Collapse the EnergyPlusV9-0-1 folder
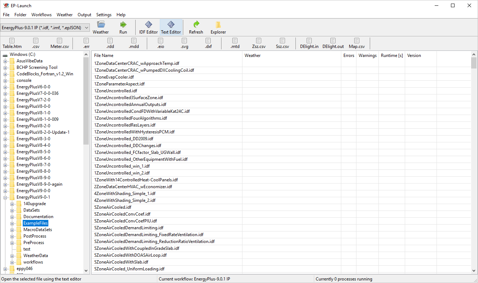478x283 pixels. pyautogui.click(x=5, y=197)
